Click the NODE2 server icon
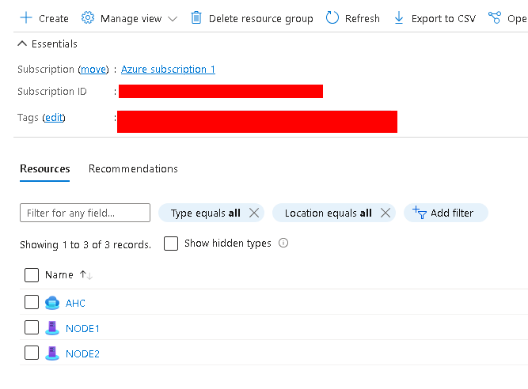The height and width of the screenshot is (389, 528). [52, 353]
